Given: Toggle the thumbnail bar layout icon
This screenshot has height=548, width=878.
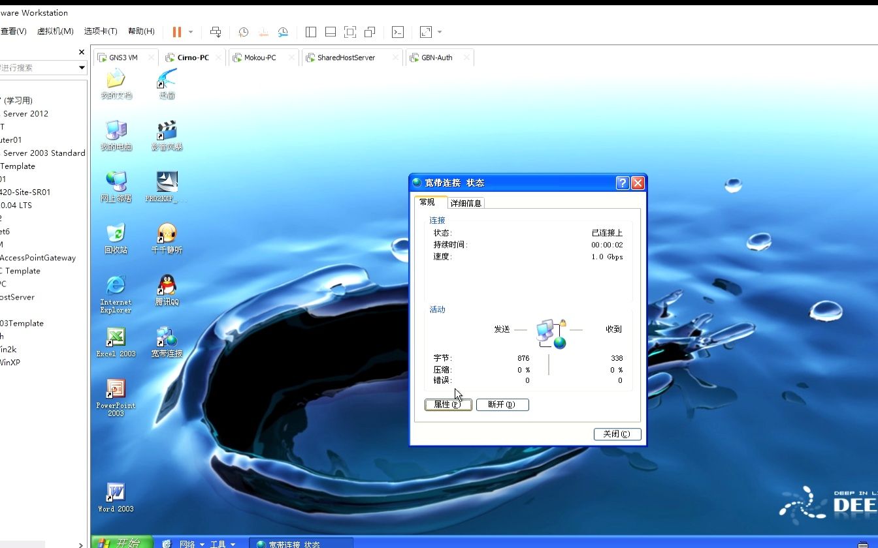Looking at the screenshot, I should [331, 31].
